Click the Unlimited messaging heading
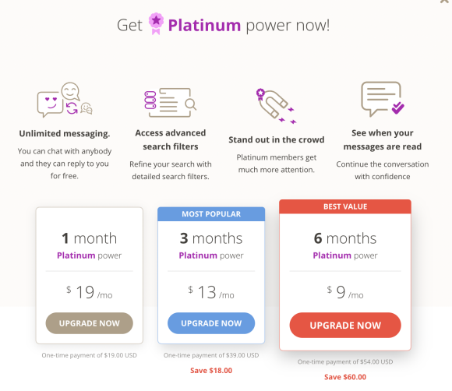452x391 pixels. tap(65, 134)
